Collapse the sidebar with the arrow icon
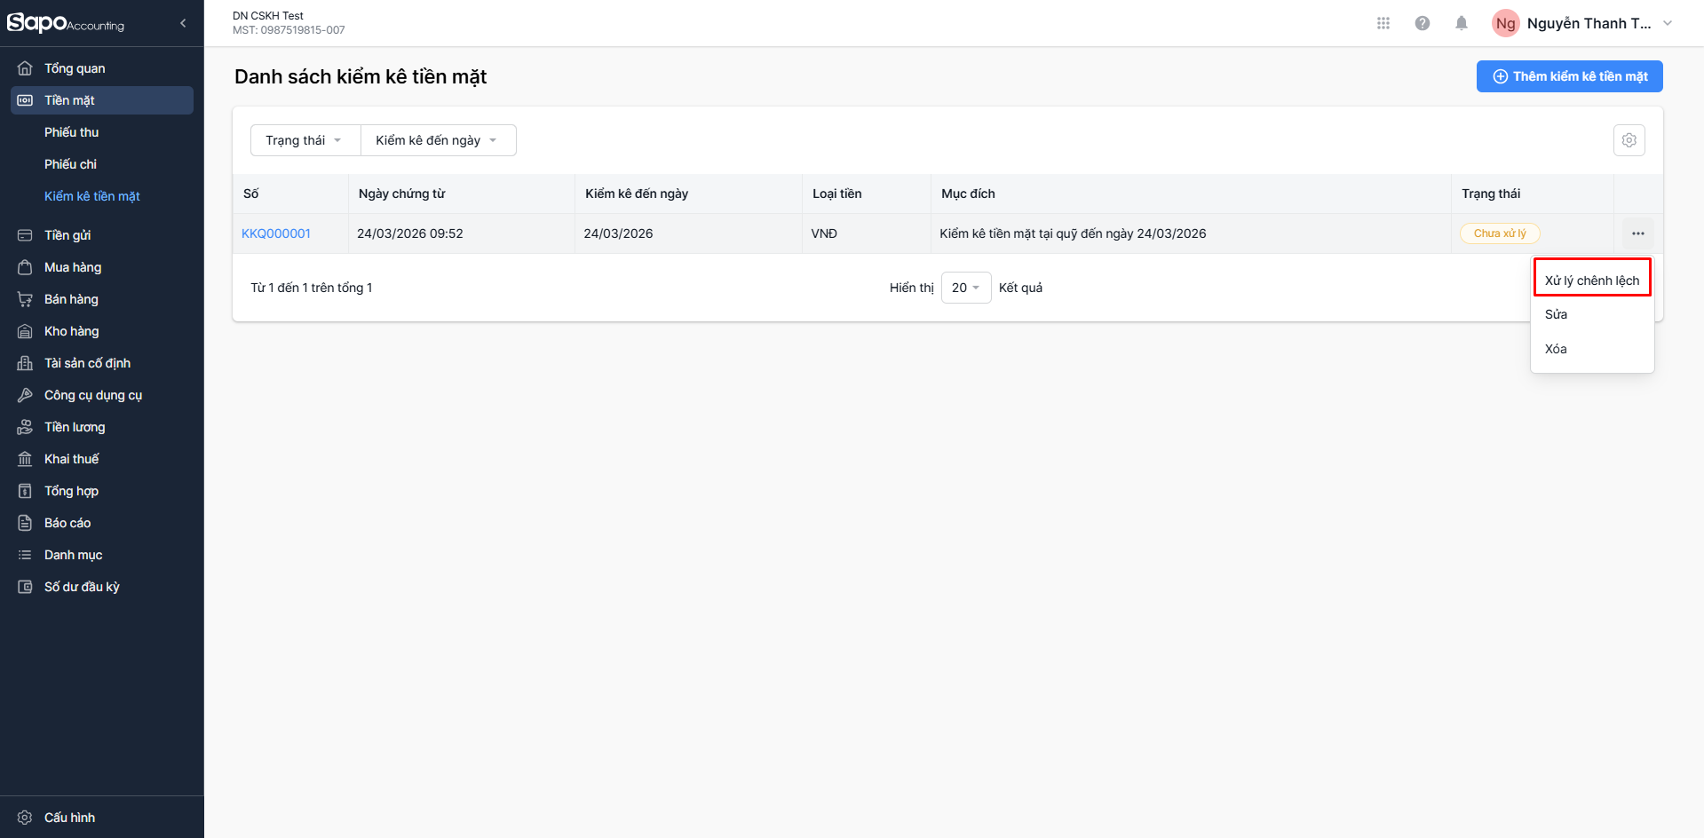This screenshot has height=838, width=1704. pos(183,23)
